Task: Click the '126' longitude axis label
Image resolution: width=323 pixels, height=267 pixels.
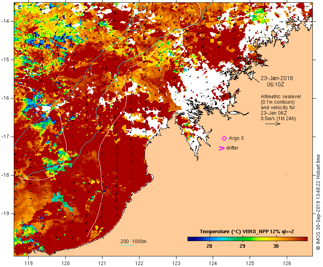Action: tap(287, 263)
